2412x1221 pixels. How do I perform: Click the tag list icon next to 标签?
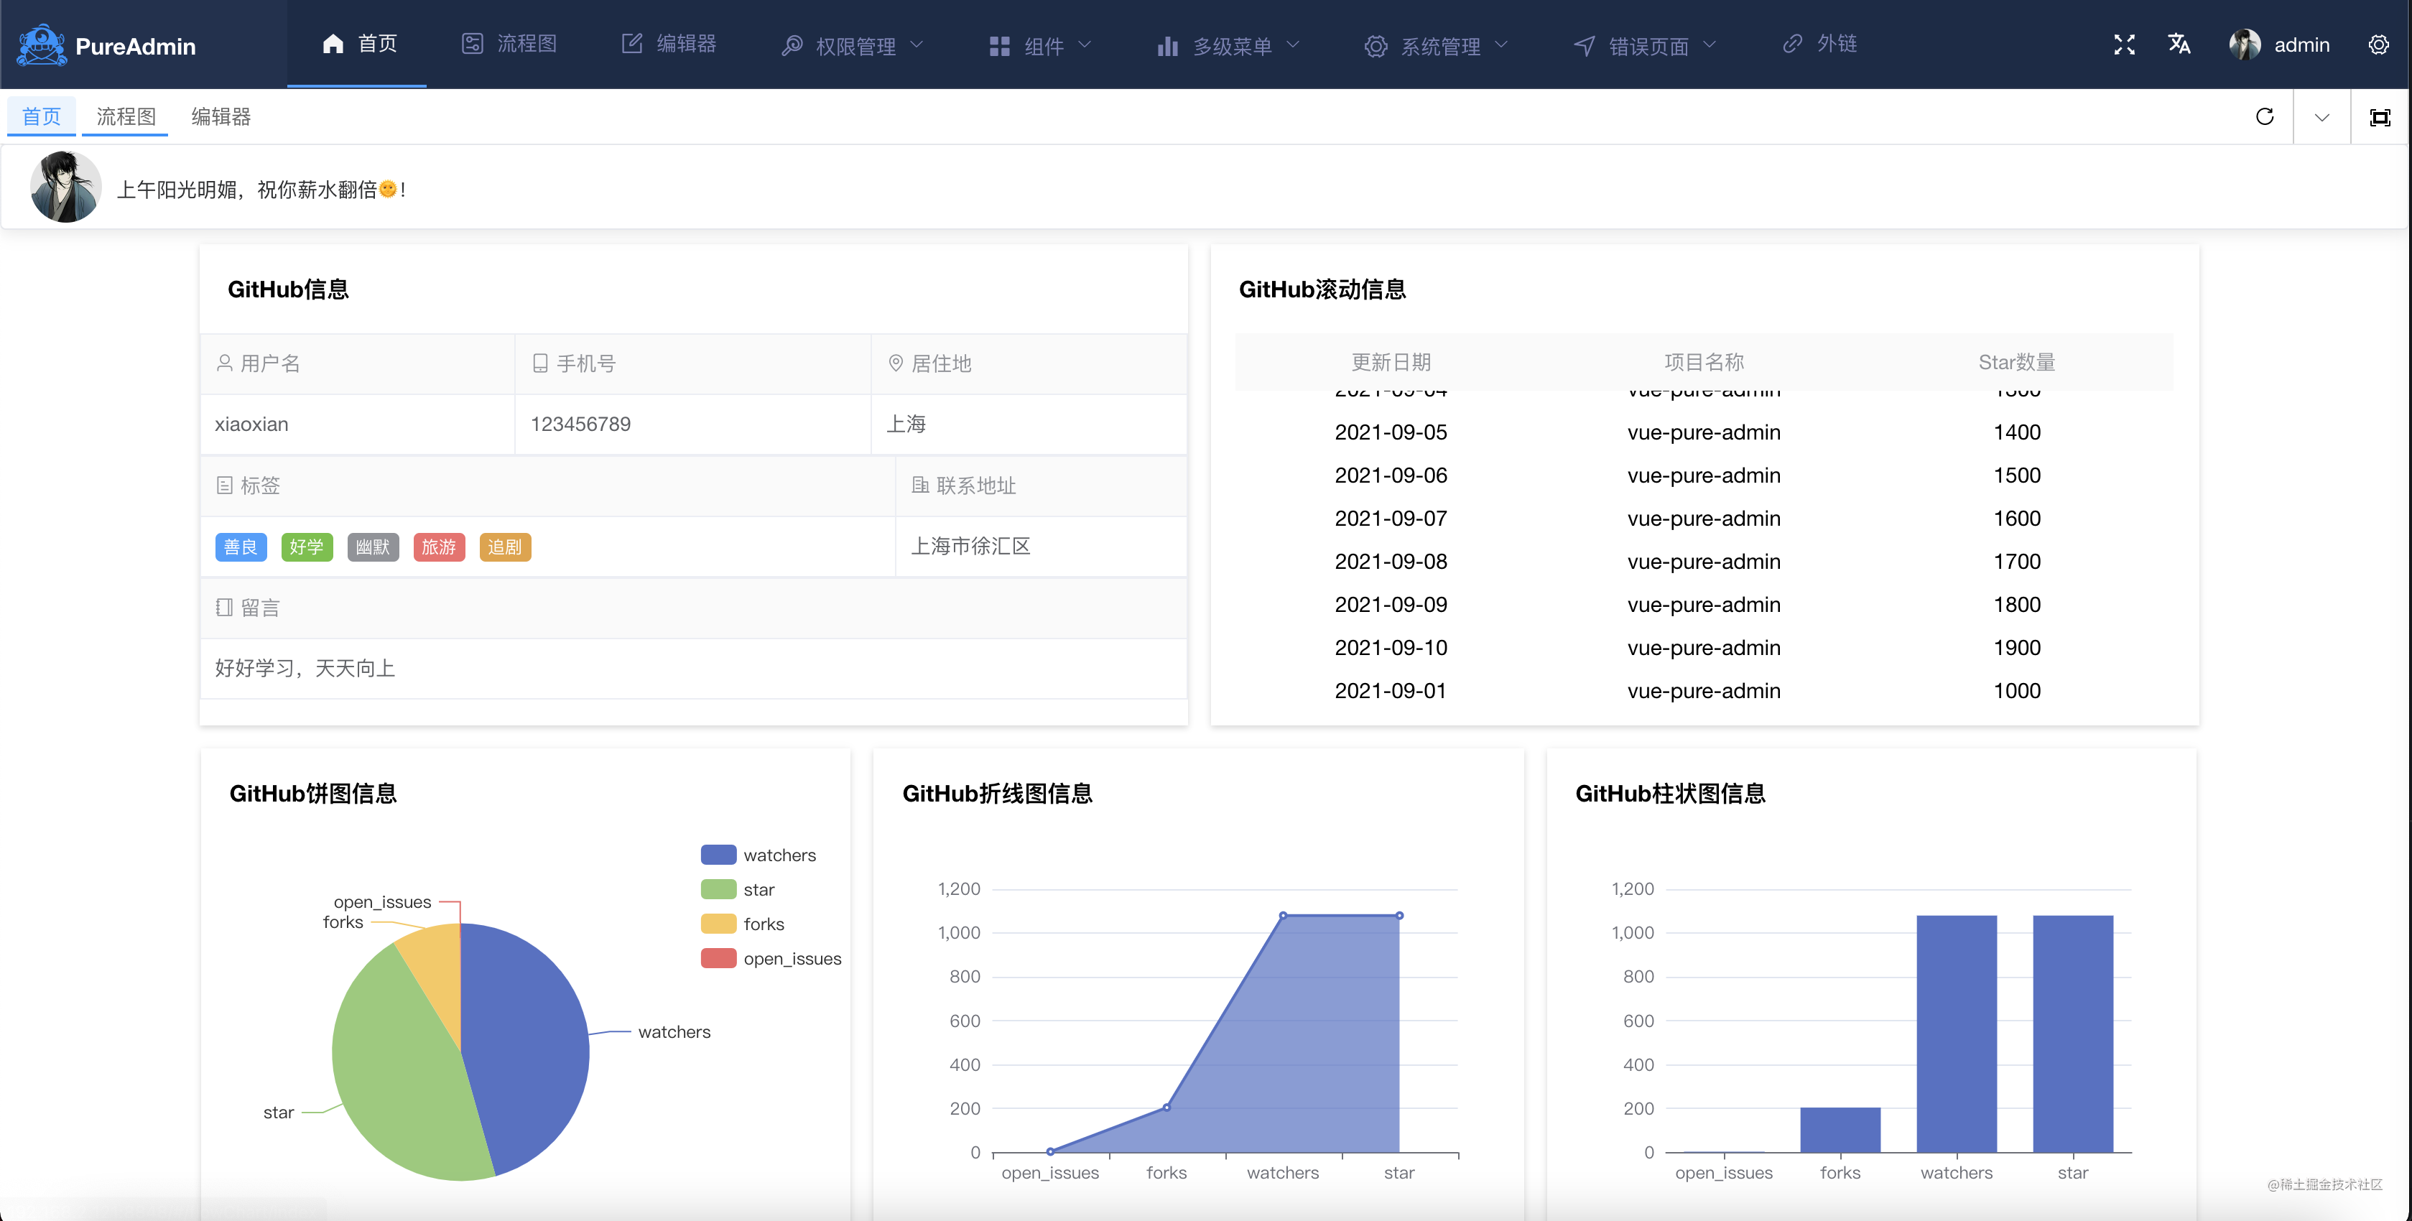pos(225,485)
